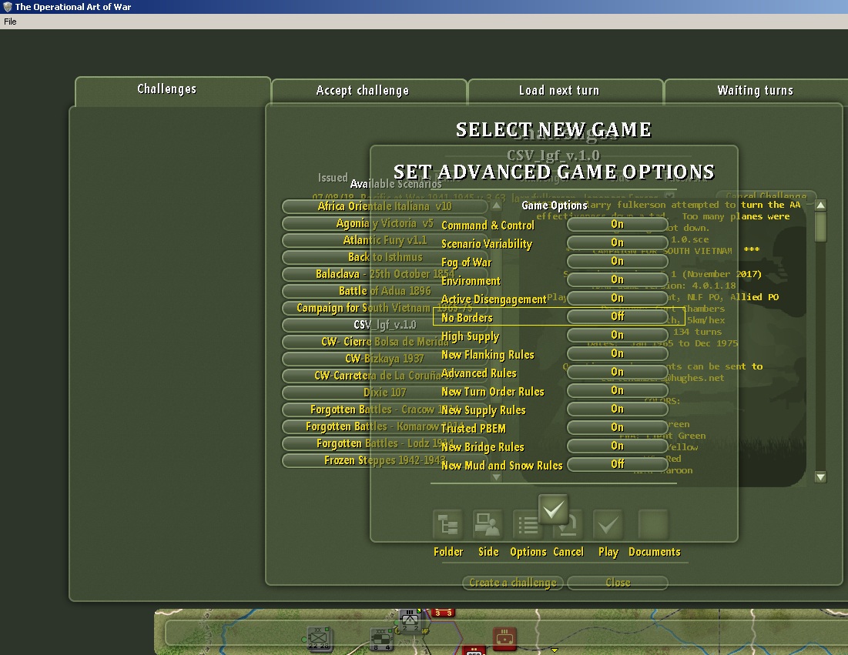
Task: Toggle Scenario Variability setting
Action: pos(617,242)
